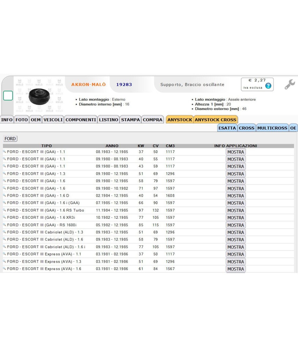
Task: Show applications for Escort III 1.6 D
Action: tap(236, 196)
